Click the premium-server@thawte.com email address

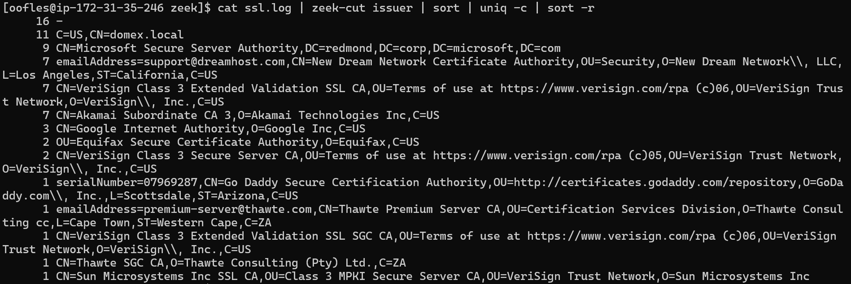pos(227,209)
